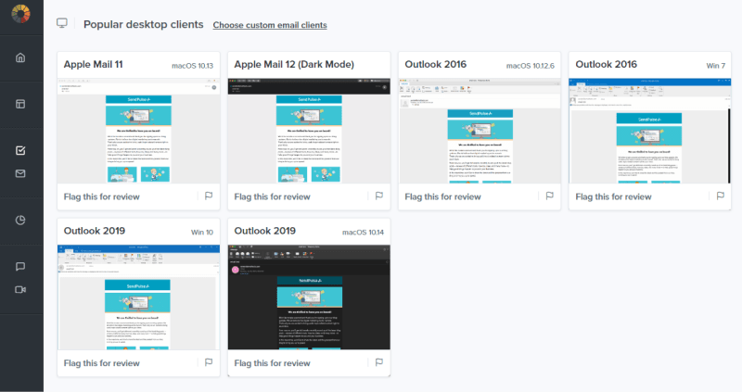Select the Apple Mail 11 card title
Viewport: 742px width, 392px height.
point(94,64)
